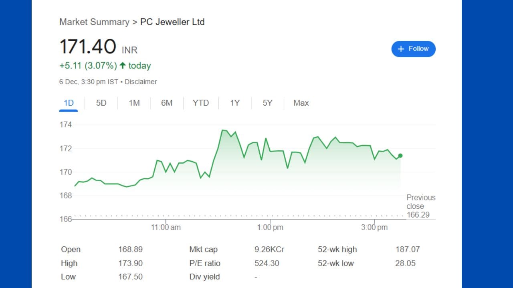The height and width of the screenshot is (288, 513).
Task: Go back to Market Summary
Action: [x=94, y=22]
